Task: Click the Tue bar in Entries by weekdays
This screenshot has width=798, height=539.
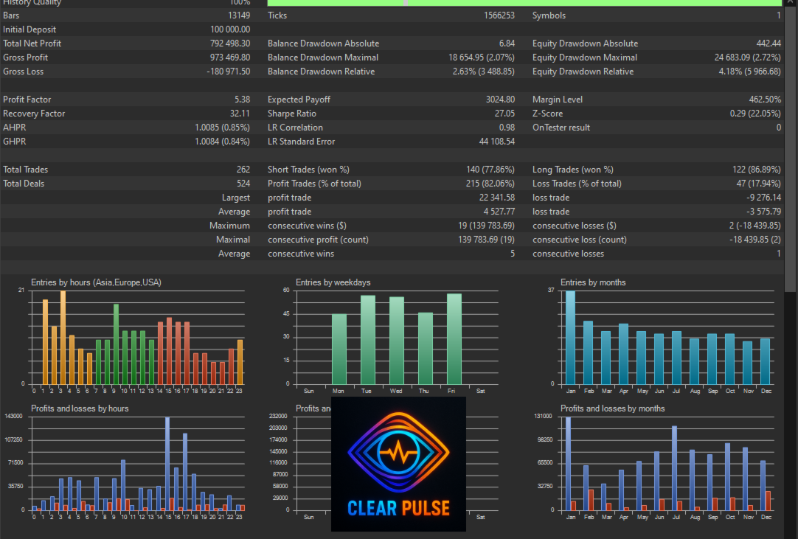Action: click(368, 339)
